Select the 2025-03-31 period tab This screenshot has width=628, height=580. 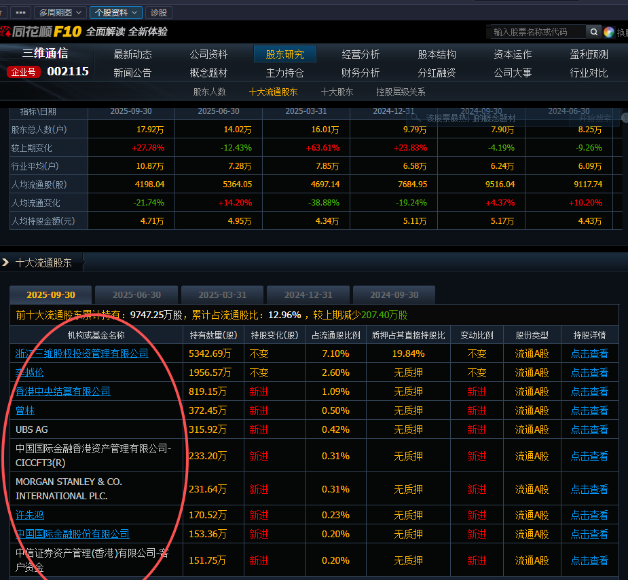coord(222,295)
